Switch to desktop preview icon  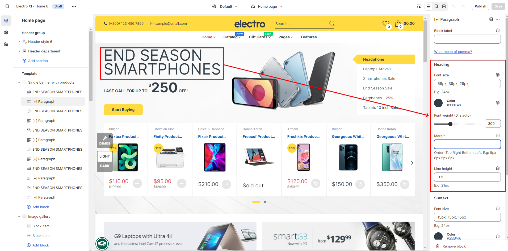click(429, 6)
